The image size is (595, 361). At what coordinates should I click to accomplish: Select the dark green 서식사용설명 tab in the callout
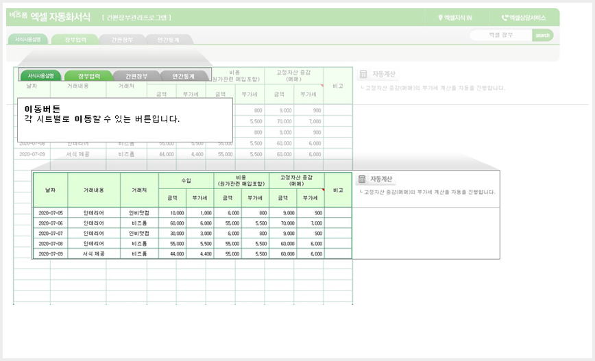point(40,76)
